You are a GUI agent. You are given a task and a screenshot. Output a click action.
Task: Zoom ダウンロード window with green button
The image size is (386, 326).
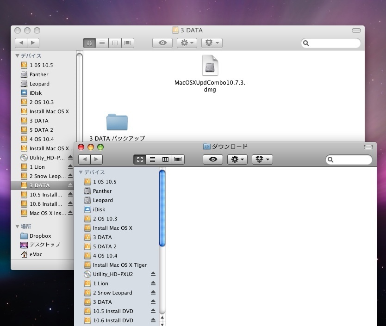coord(100,147)
